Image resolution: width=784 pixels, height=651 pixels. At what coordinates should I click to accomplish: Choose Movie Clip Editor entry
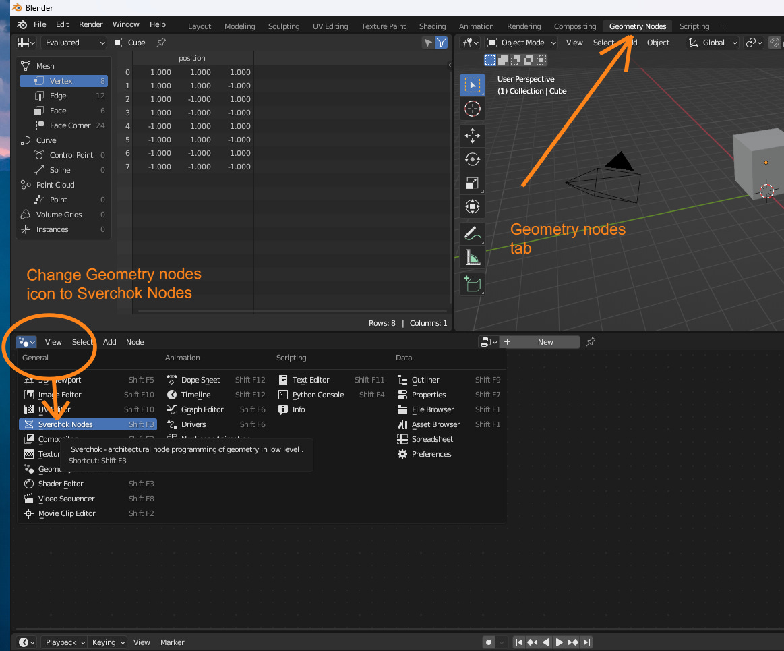(x=88, y=513)
